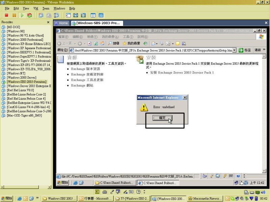Viewport: 270px width, 202px height.
Task: Launch Internet Explorer from the guest quick launch
Action: click(x=75, y=183)
